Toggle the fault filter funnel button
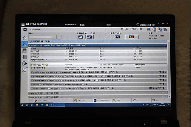The width and height of the screenshot is (191, 127). tap(131, 37)
